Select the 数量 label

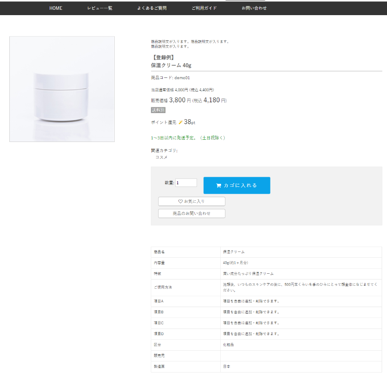pos(169,183)
